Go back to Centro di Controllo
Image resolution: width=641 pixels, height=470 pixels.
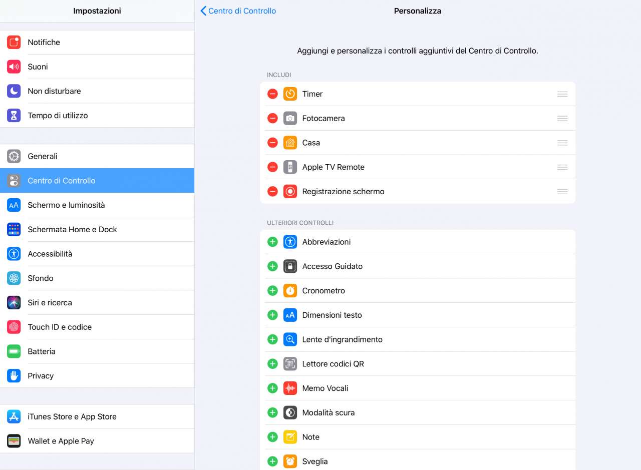point(238,11)
